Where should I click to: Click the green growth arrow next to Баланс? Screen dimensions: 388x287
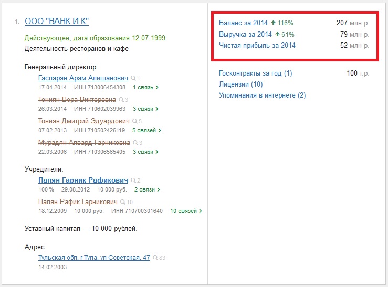pos(273,23)
